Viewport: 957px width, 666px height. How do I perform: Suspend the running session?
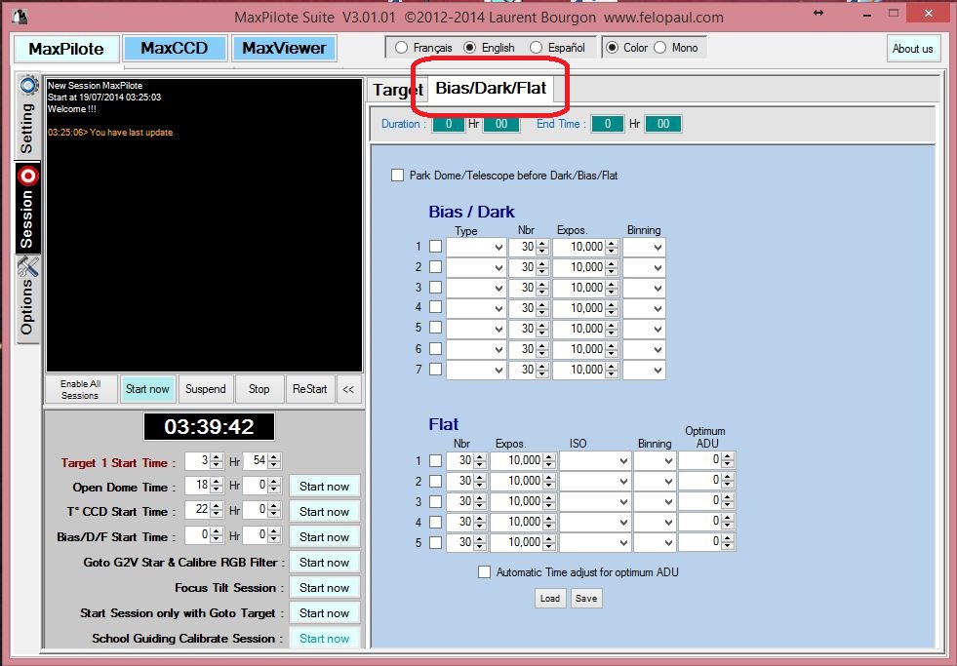(x=205, y=389)
